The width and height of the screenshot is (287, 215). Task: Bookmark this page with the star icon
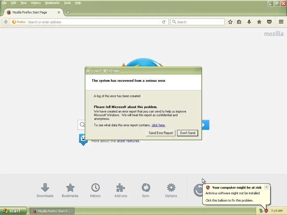point(230,22)
